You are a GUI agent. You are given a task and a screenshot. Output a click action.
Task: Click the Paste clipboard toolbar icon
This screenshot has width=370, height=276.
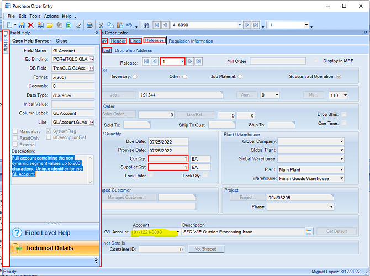point(120,25)
